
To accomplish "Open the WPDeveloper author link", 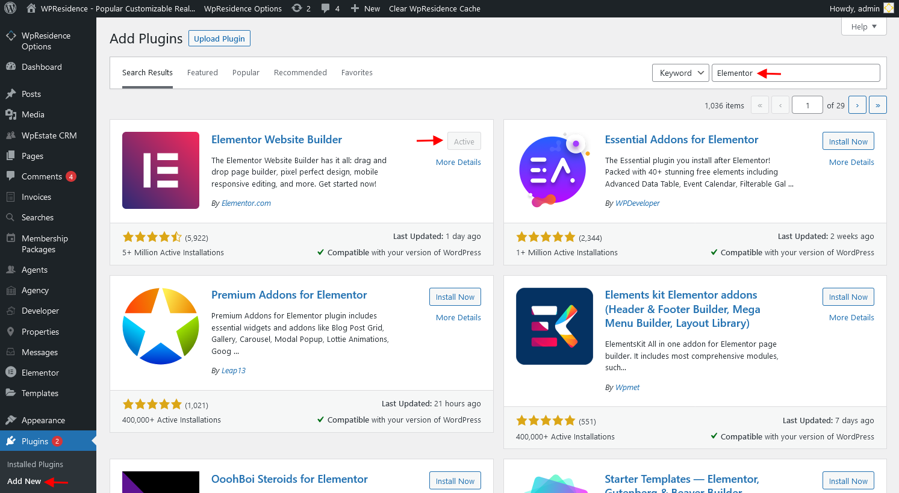I will [638, 203].
